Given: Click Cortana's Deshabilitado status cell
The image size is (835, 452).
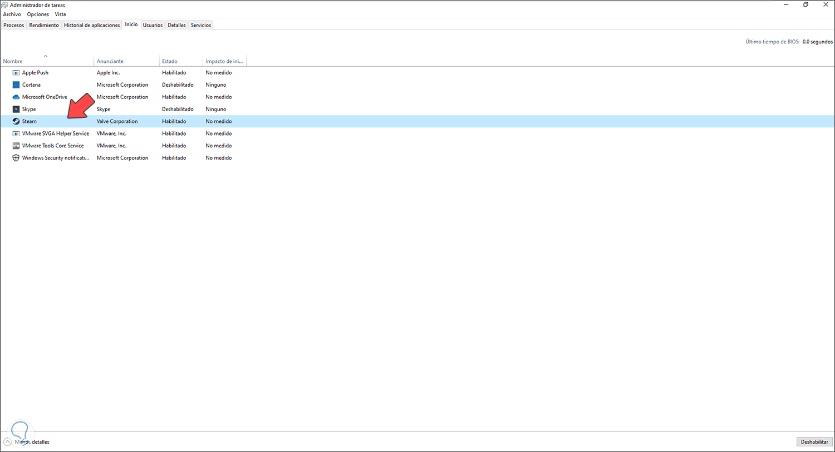Looking at the screenshot, I should pyautogui.click(x=178, y=85).
